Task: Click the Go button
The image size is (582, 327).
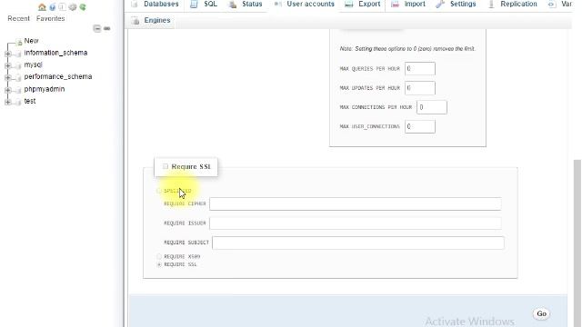Action: (x=542, y=313)
